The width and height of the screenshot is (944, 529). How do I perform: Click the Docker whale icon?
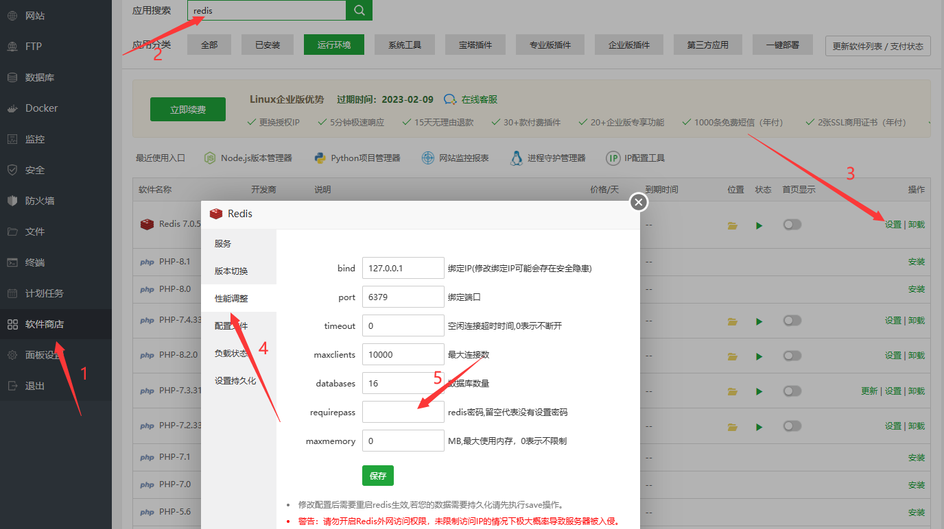click(12, 108)
